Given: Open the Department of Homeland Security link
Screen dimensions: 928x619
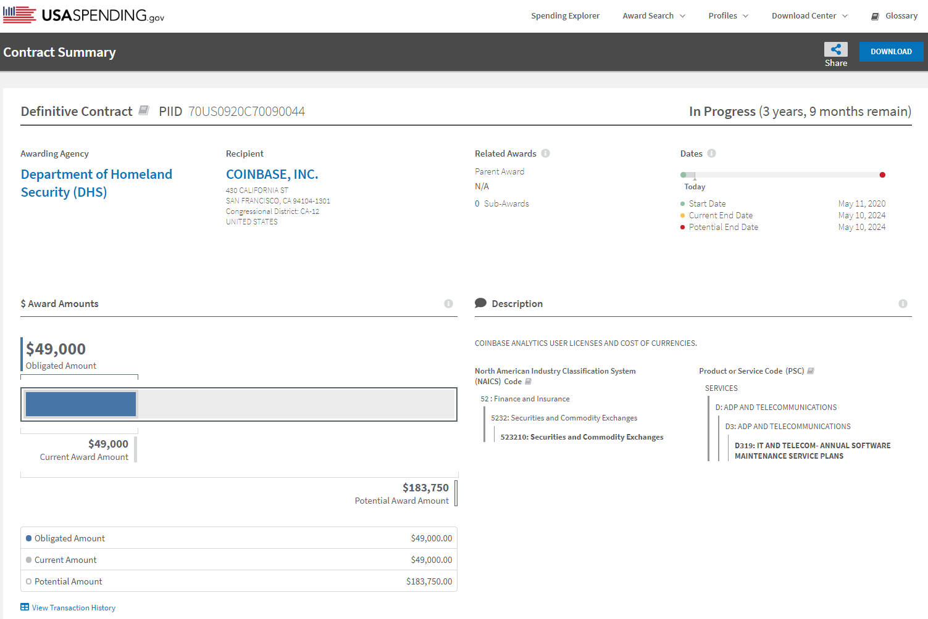Looking at the screenshot, I should coord(96,183).
